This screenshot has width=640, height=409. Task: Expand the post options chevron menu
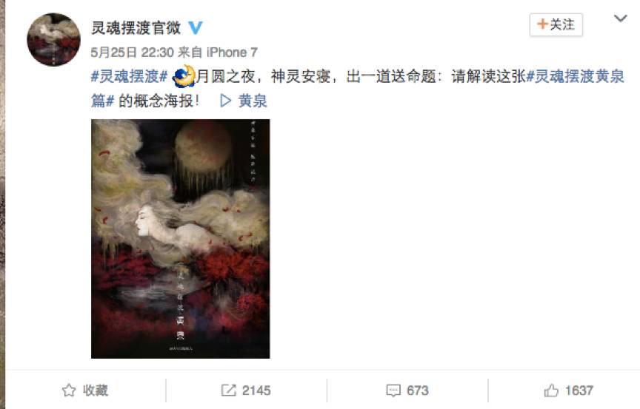pyautogui.click(x=621, y=18)
